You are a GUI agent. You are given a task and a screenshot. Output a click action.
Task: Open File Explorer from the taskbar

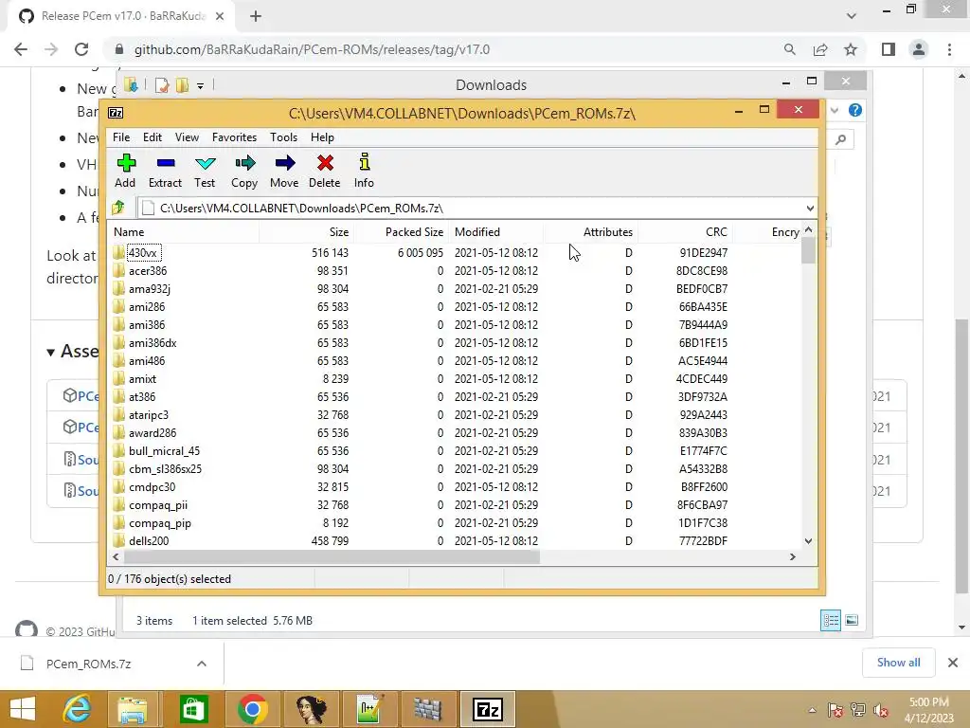click(133, 709)
